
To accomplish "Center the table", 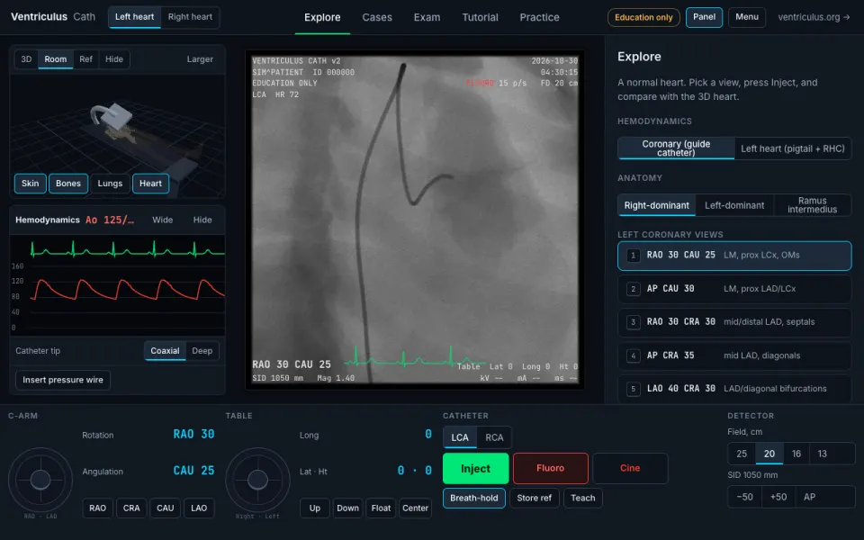I will [415, 508].
